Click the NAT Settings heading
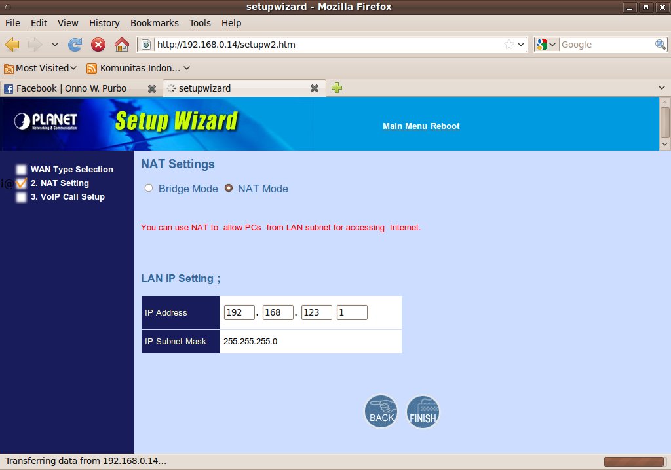The height and width of the screenshot is (470, 671). pyautogui.click(x=178, y=164)
